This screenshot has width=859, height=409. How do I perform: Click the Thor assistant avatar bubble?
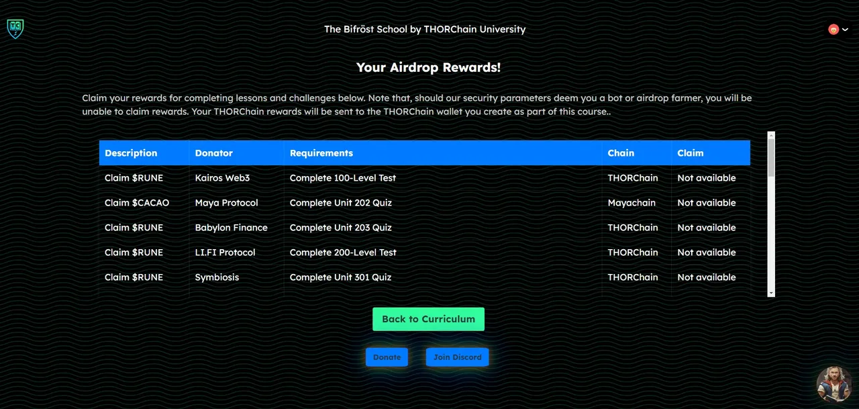click(x=834, y=384)
